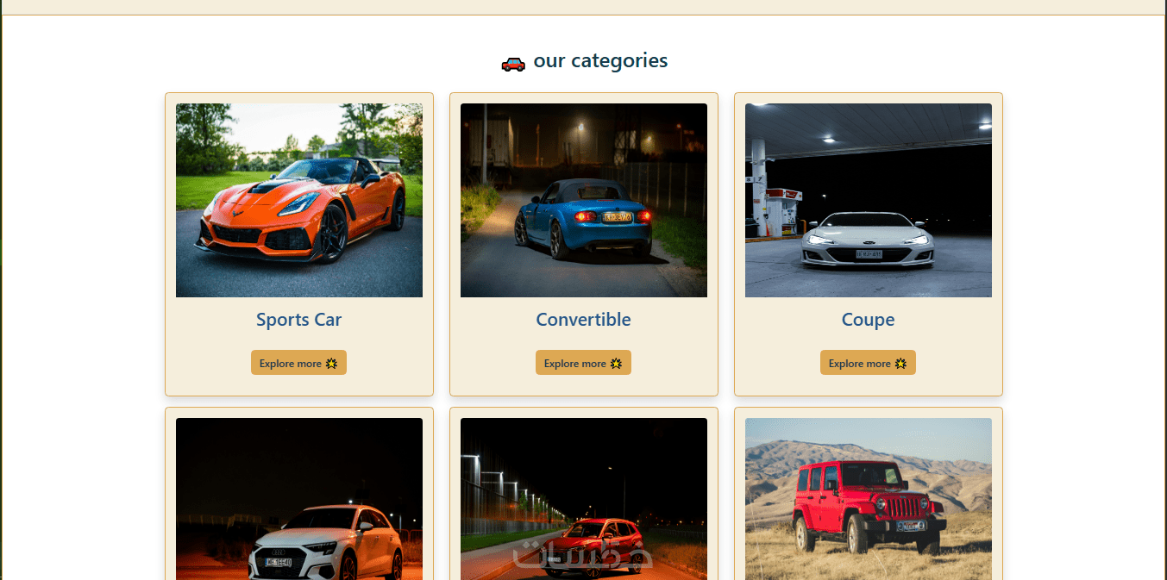1167x580 pixels.
Task: Click the Convertible title text
Action: 583,320
